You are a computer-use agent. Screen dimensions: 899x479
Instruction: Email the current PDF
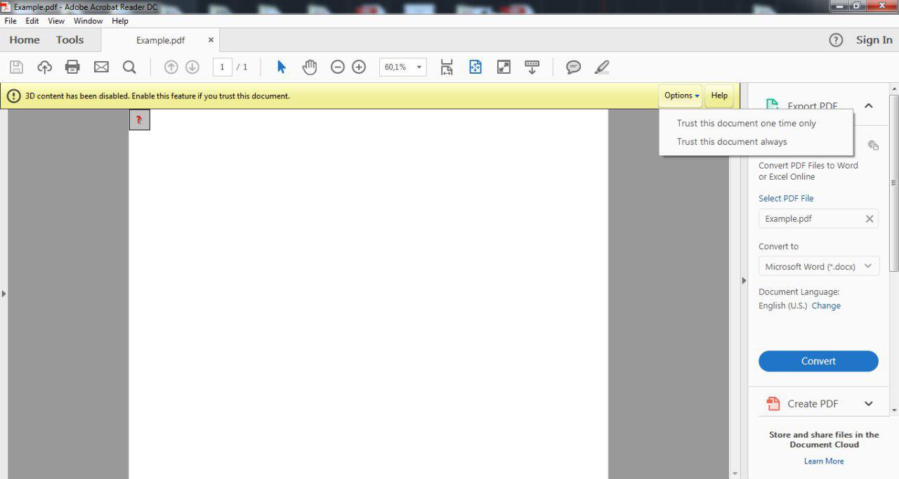(x=101, y=67)
